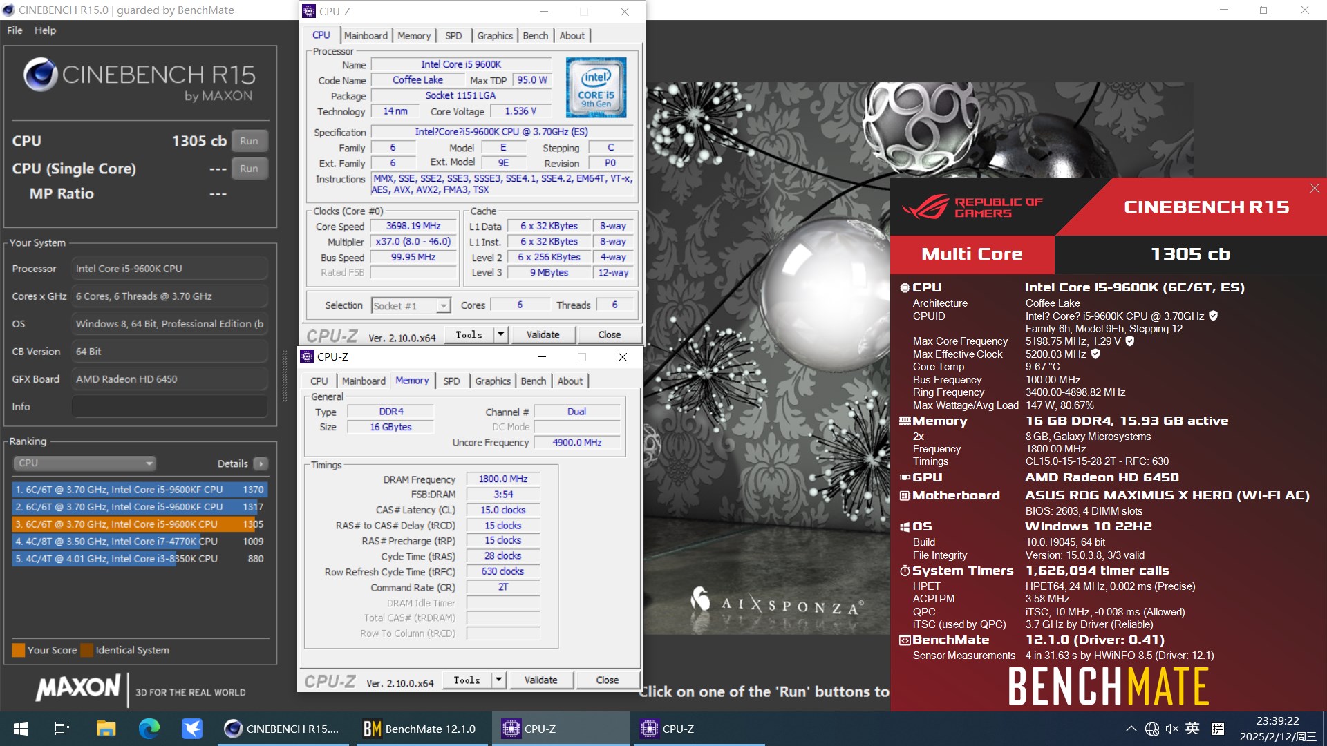Click the CPU chip icon in BenchMate panel
This screenshot has width=1327, height=746.
coord(905,287)
